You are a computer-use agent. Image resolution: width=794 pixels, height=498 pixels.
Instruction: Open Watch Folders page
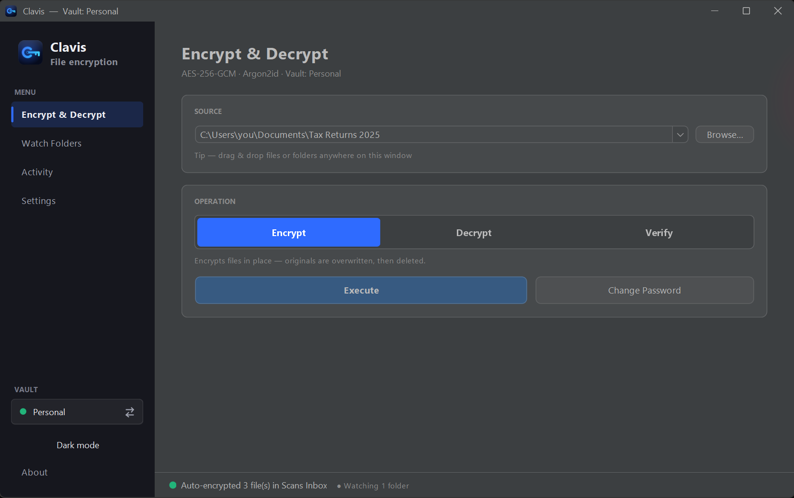pos(77,143)
